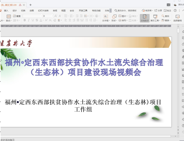The height and width of the screenshot is (141, 184).
Task: Open presentation tools (演示工具)
Action: point(155,18)
